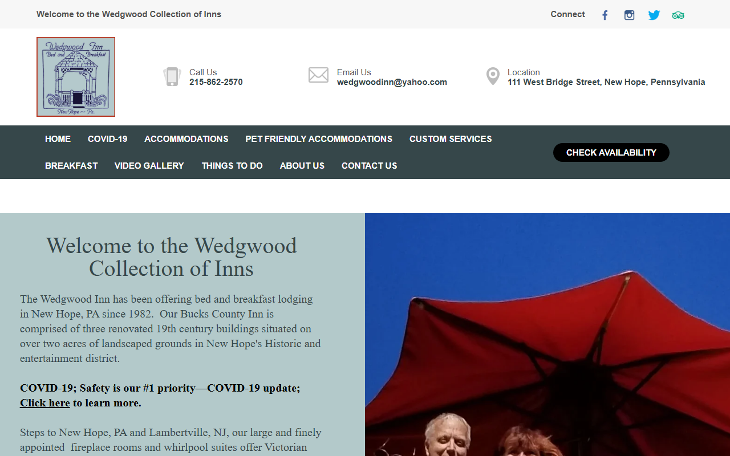Click the Wedgwood Inn logo image
Screen dimensions: 730x456
coord(76,77)
